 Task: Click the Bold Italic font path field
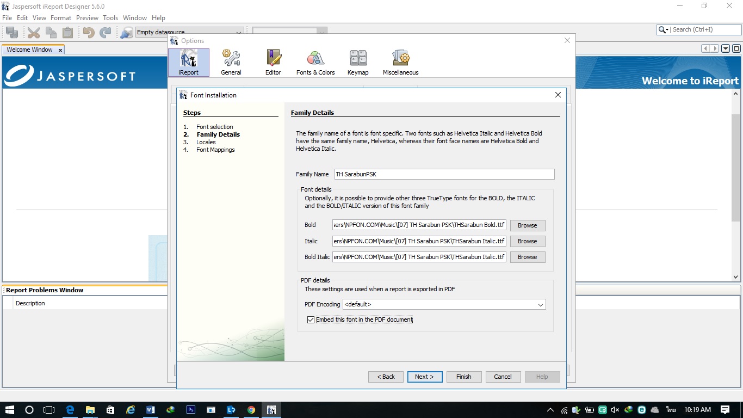[419, 256]
